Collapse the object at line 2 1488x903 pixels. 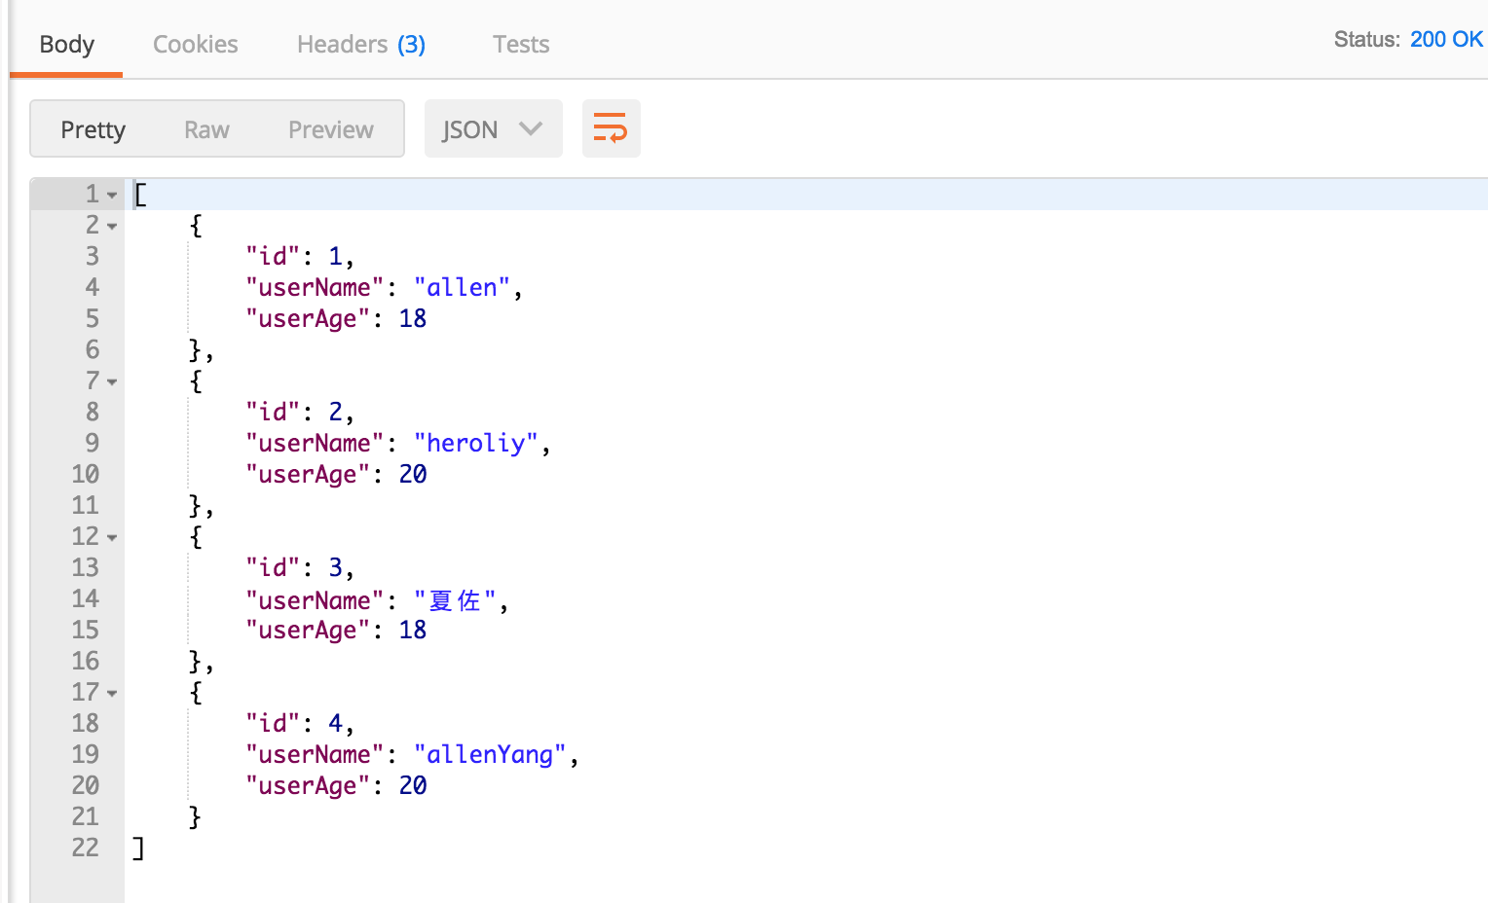click(x=112, y=227)
